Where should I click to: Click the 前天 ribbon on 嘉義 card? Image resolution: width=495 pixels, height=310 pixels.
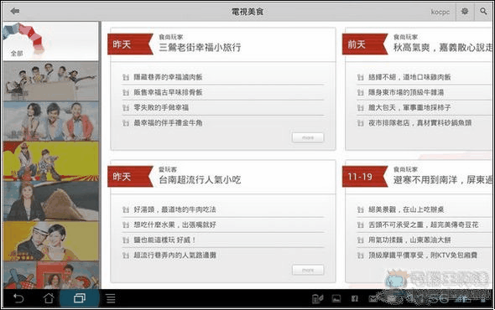[x=365, y=44]
